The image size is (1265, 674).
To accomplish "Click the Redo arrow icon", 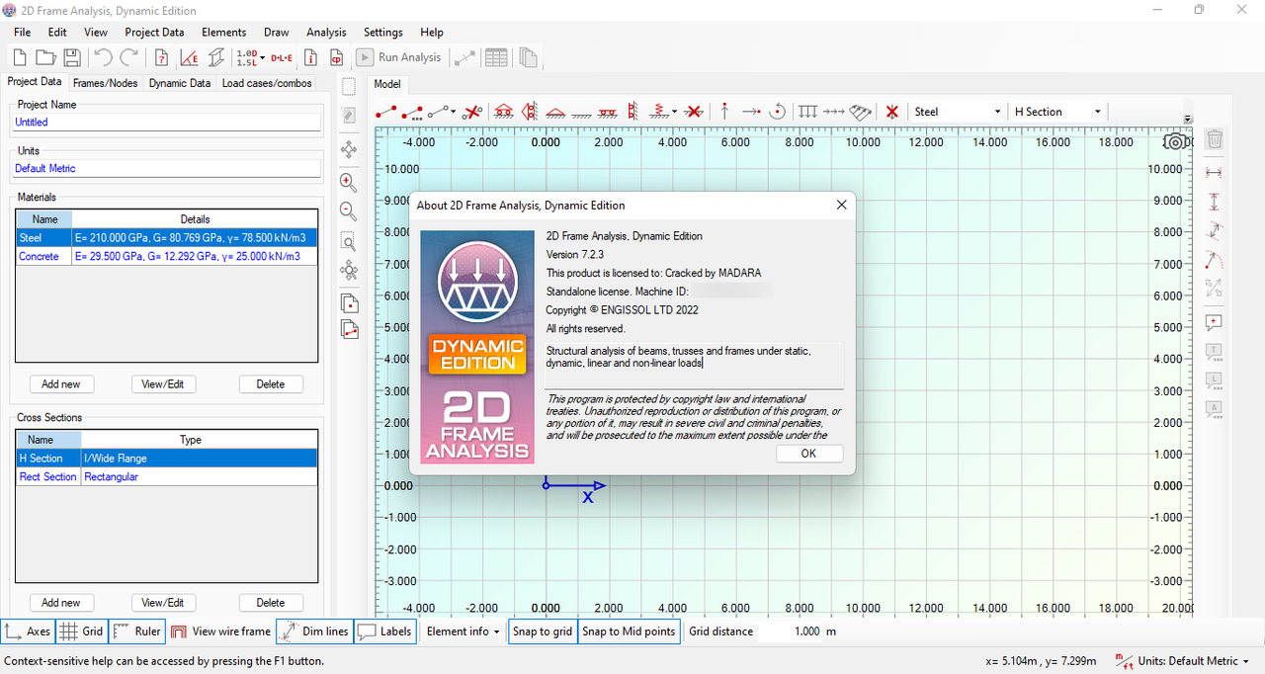I will point(128,57).
